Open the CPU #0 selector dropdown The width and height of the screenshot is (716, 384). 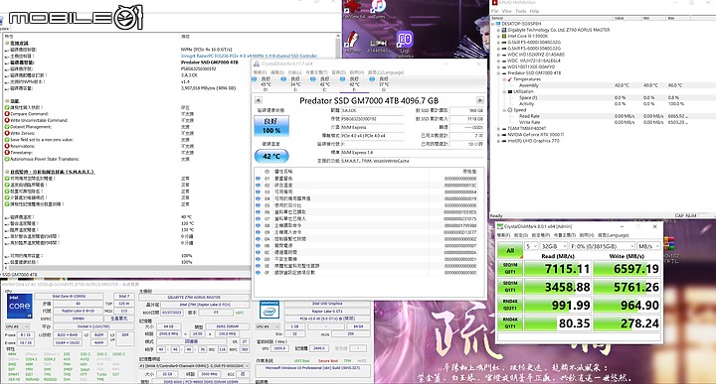(17, 327)
